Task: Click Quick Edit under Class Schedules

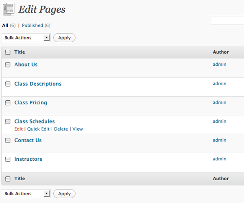Action: pyautogui.click(x=38, y=129)
